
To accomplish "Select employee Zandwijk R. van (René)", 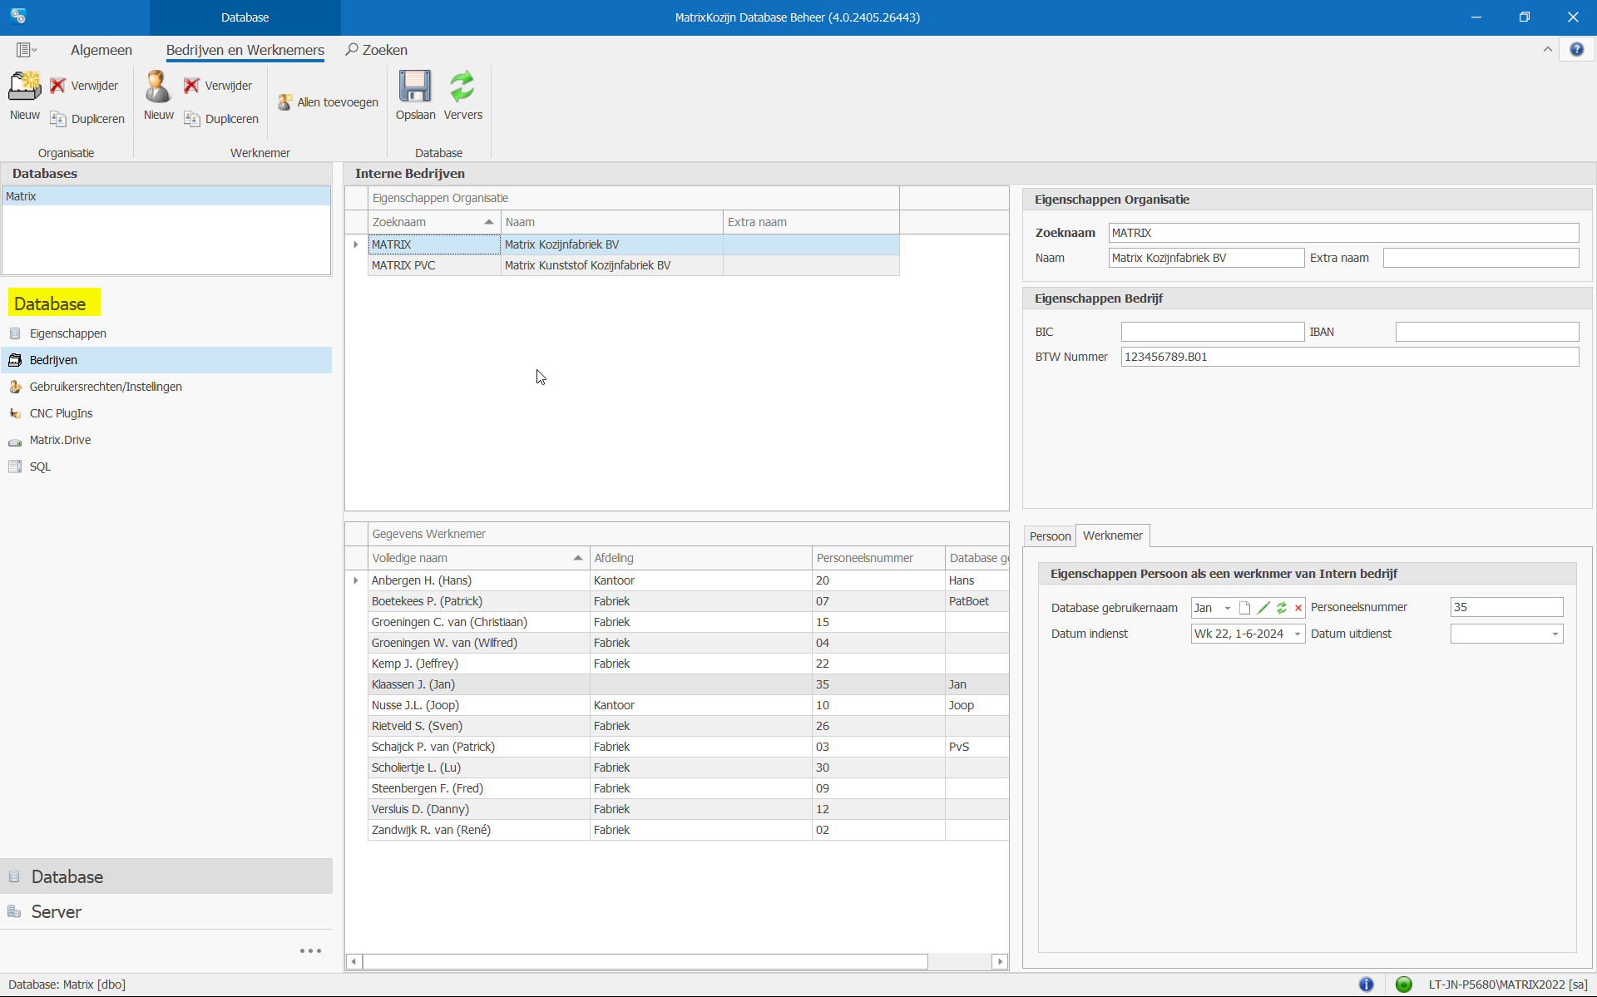I will click(x=689, y=830).
